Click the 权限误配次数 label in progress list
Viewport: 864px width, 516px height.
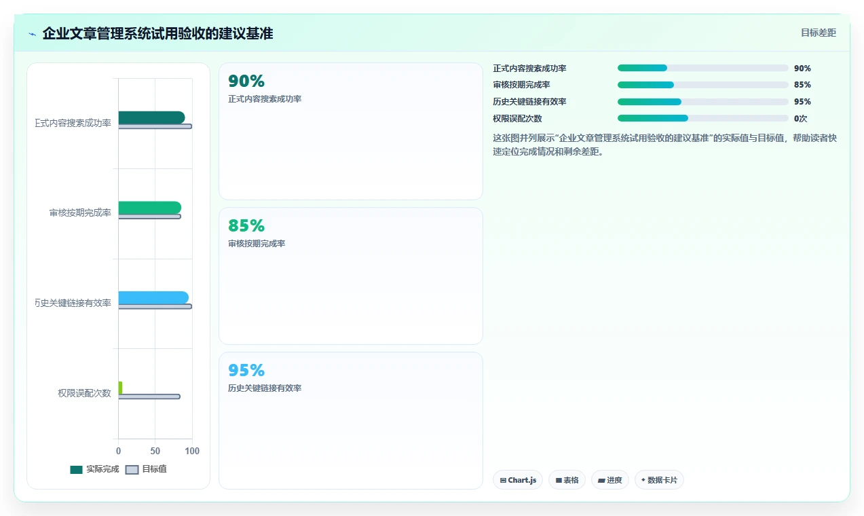point(517,119)
